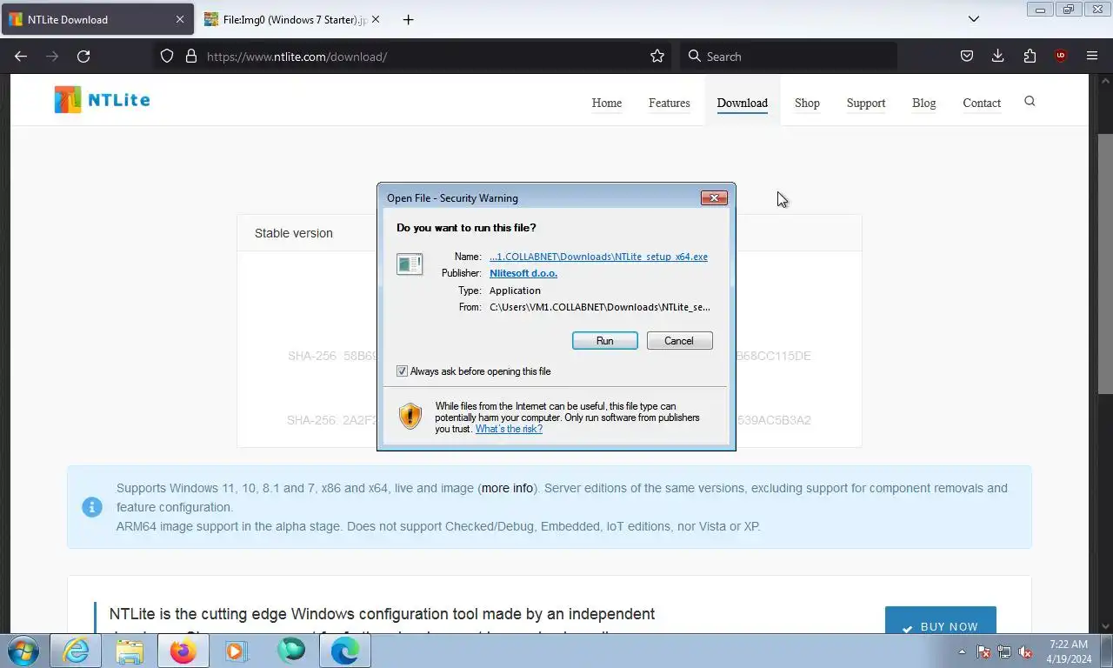Open Microsoft Edge on taskbar
Viewport: 1113px width, 668px height.
tap(345, 651)
